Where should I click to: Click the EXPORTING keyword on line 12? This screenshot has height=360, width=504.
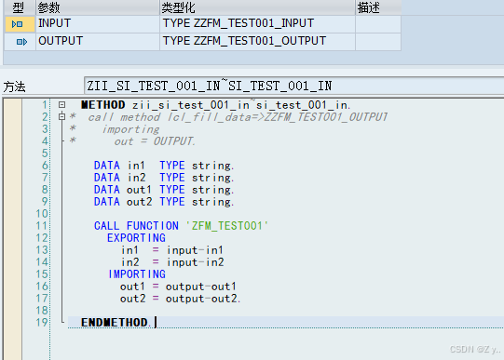coord(136,238)
